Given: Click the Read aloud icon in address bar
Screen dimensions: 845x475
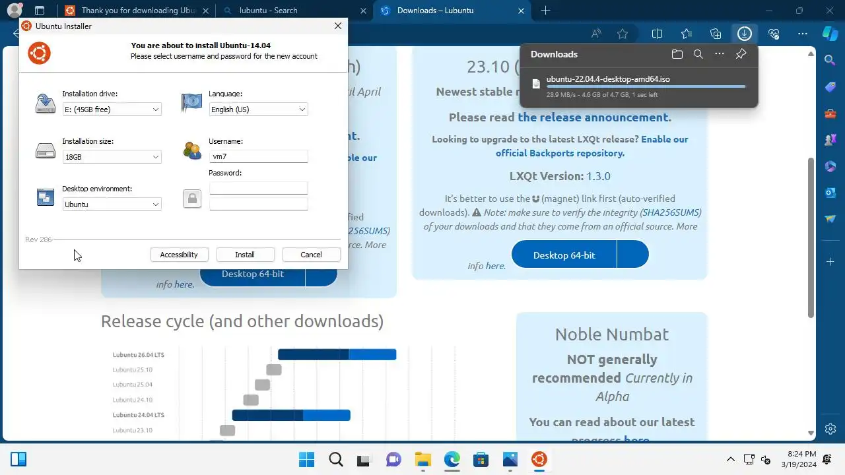Looking at the screenshot, I should coord(596,34).
